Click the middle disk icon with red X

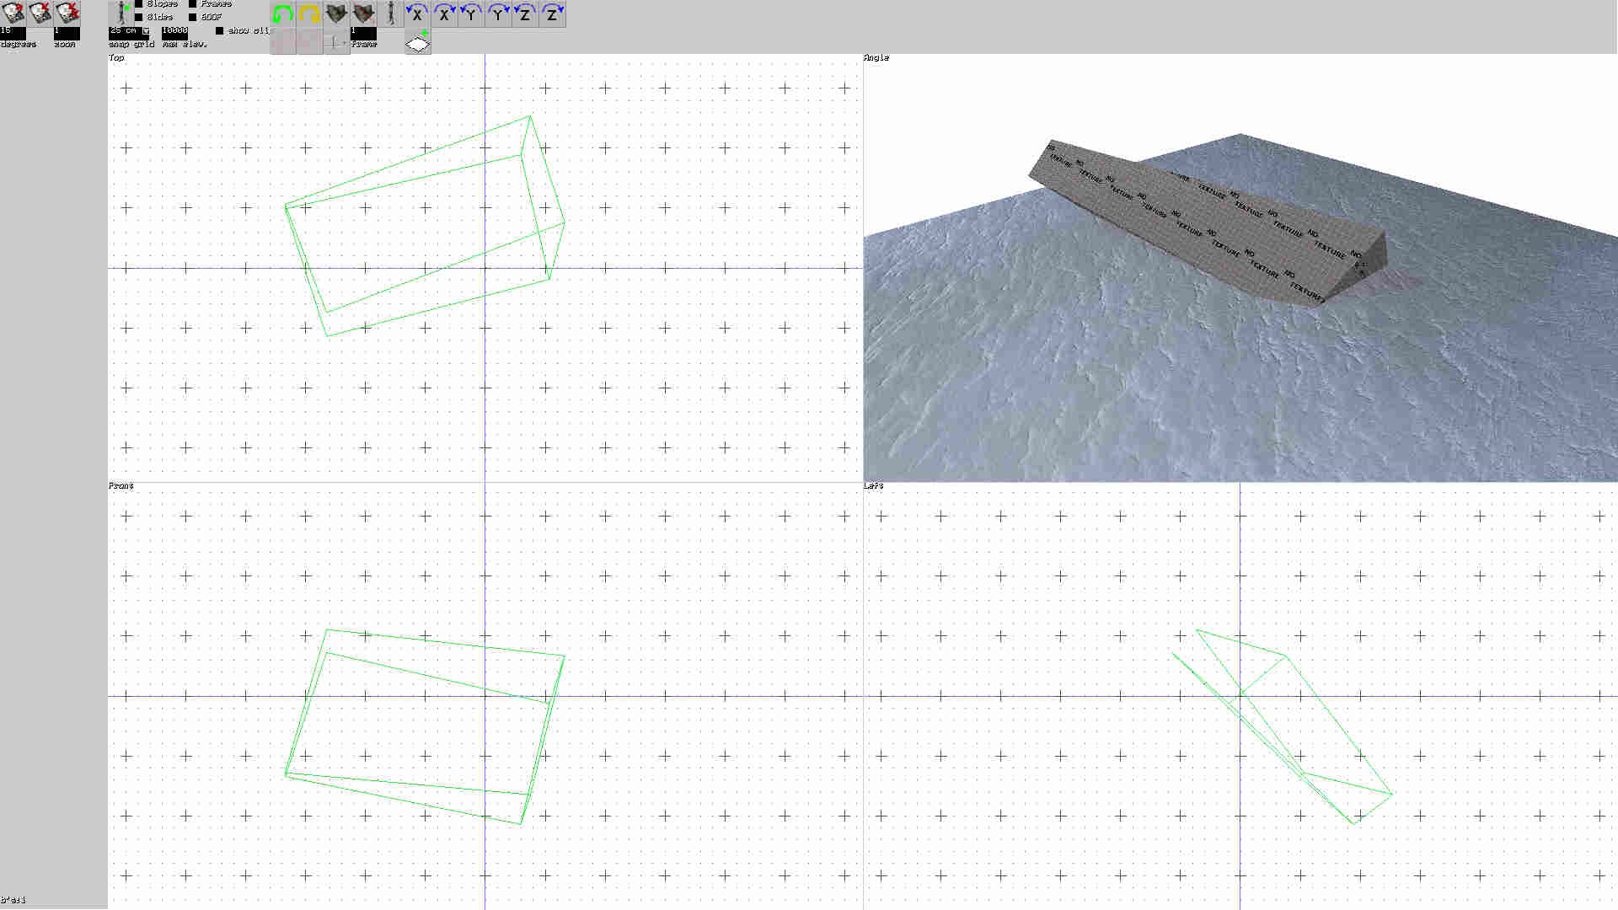[x=39, y=13]
